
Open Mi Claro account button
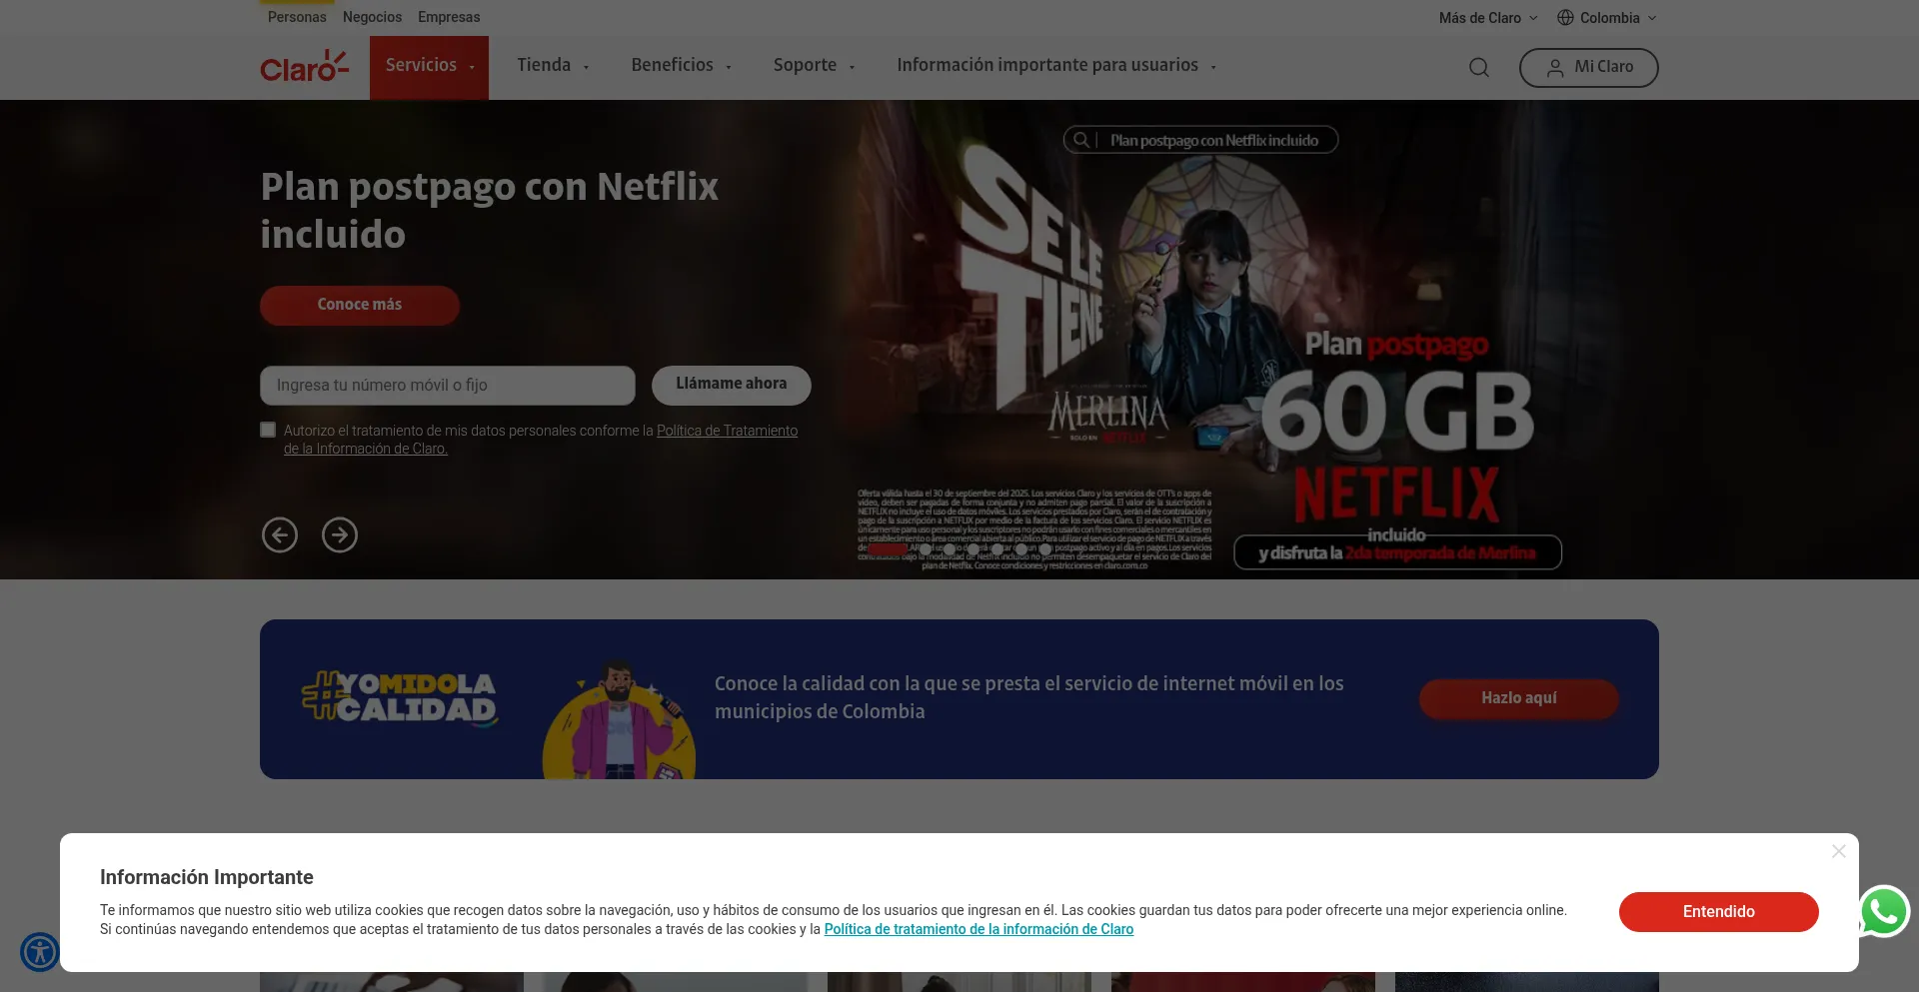tap(1588, 67)
